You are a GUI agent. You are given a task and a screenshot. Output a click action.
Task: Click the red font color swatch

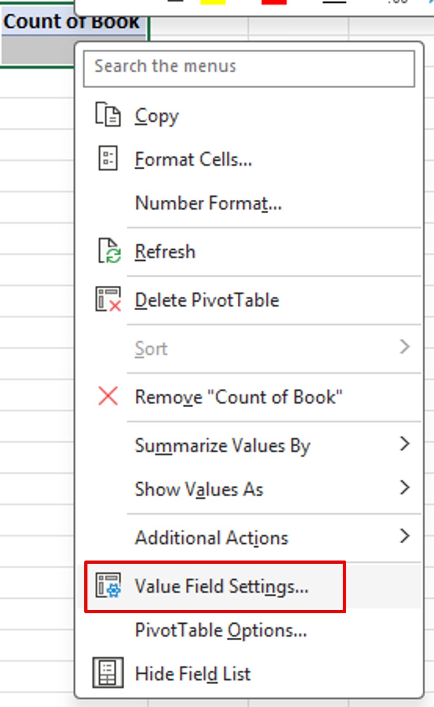(274, 2)
